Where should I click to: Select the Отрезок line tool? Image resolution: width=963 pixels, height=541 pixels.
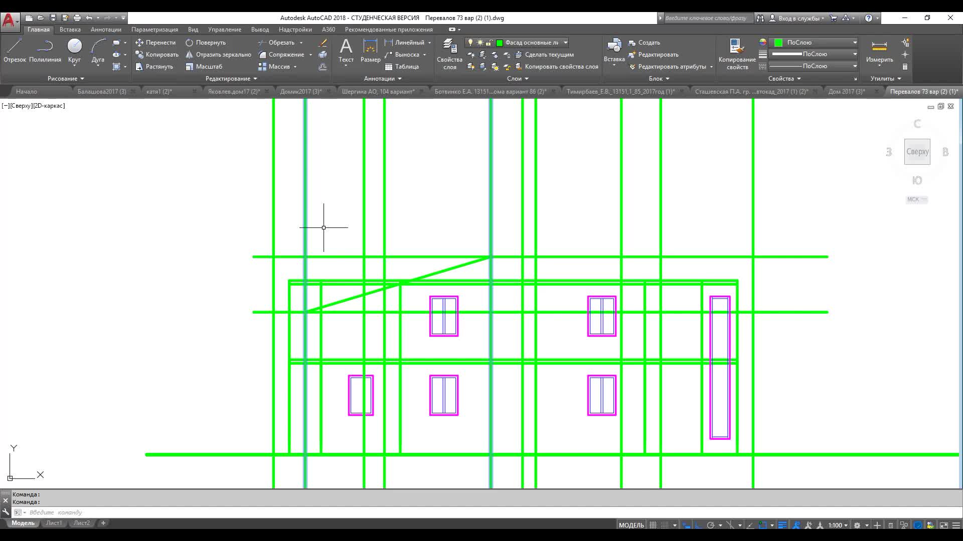(15, 51)
